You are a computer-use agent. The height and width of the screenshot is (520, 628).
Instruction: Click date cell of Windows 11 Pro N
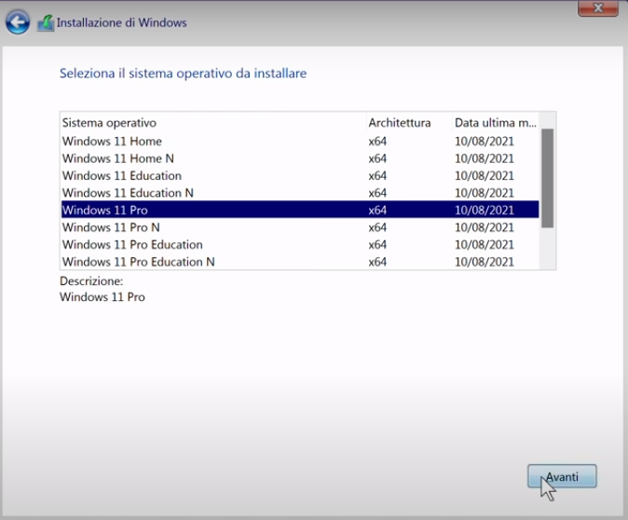click(485, 227)
